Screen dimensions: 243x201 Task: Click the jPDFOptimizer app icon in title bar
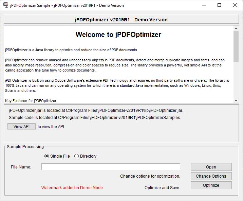6,5
